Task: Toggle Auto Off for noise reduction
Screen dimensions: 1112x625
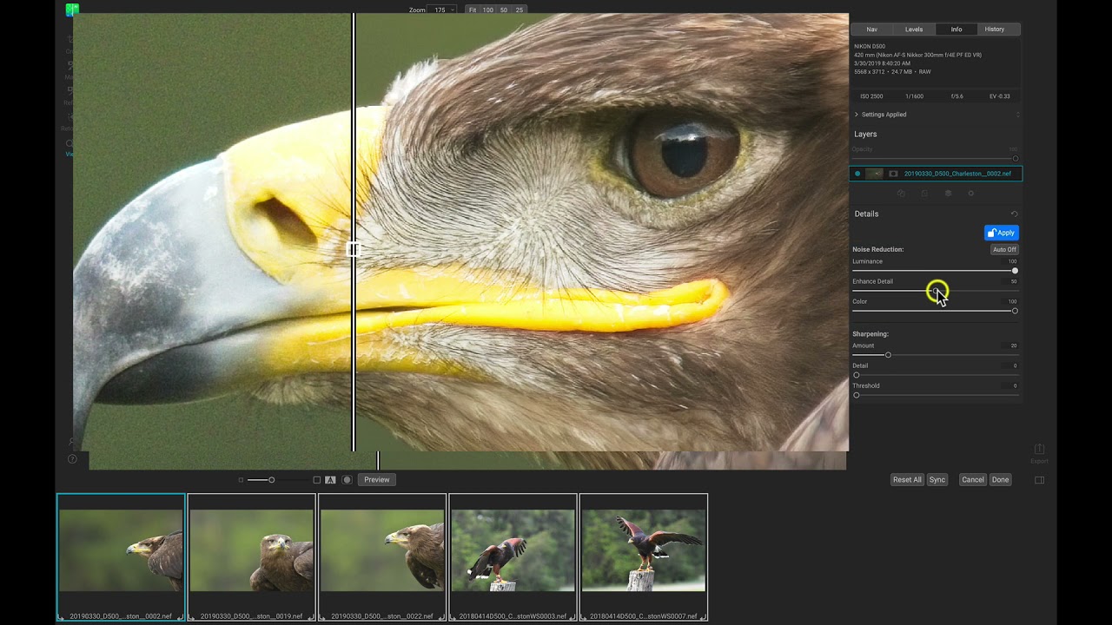Action: (x=1004, y=249)
